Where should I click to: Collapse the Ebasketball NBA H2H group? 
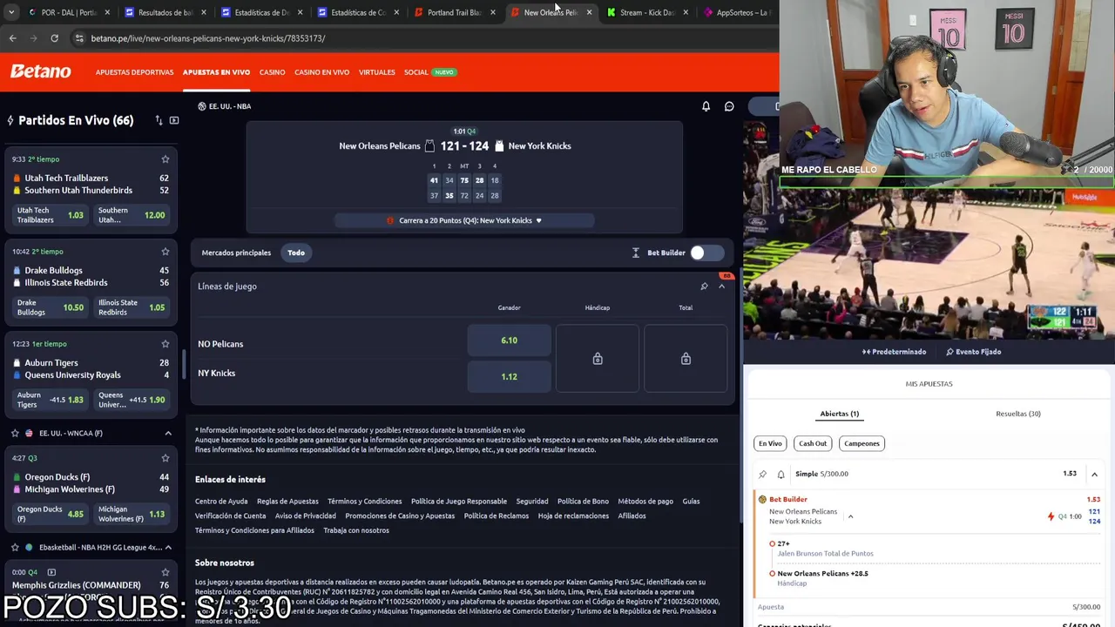168,547
